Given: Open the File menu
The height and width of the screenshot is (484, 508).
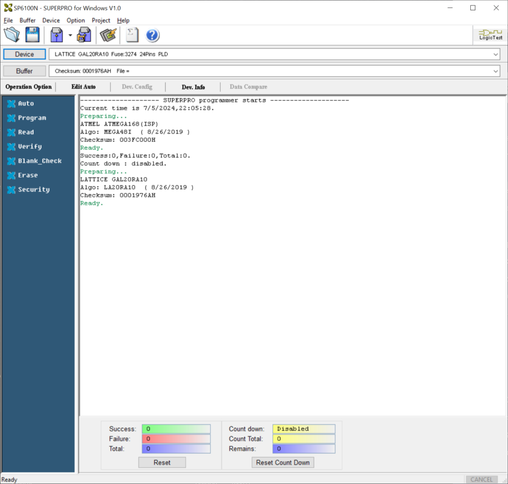Looking at the screenshot, I should tap(8, 20).
